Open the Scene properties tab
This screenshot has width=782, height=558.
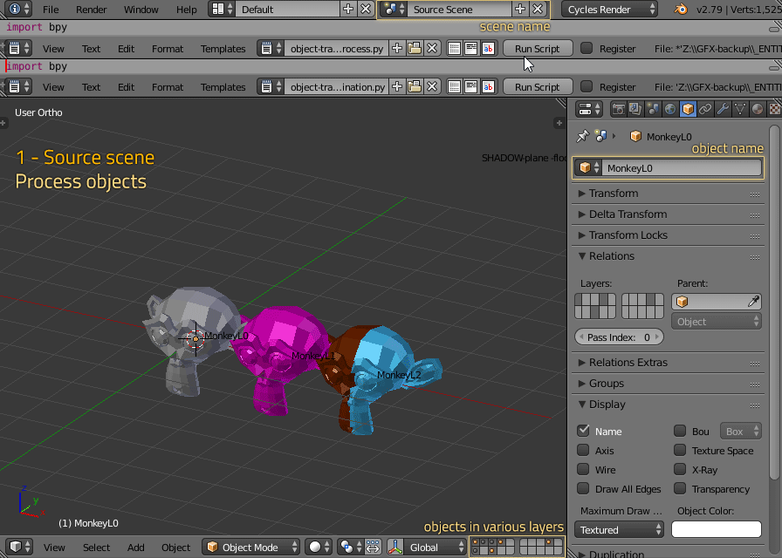(653, 109)
